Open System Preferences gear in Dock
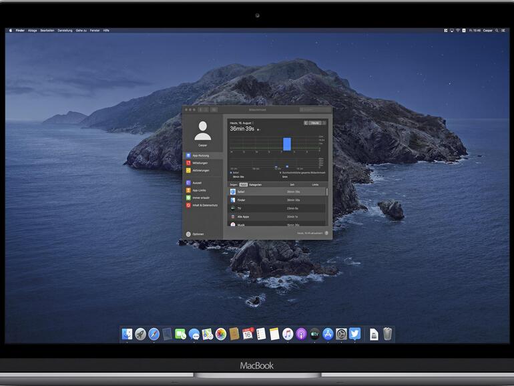The width and height of the screenshot is (514, 386). 341,334
